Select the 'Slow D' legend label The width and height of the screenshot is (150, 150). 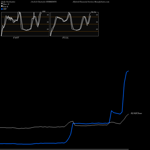(6, 4)
